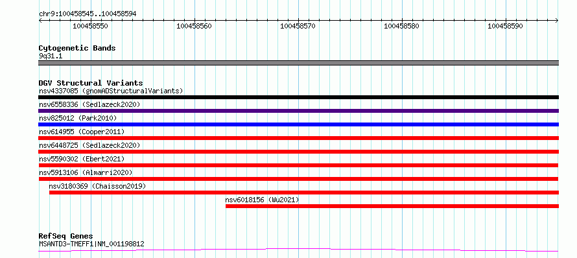Viewport: 577px width, 258px height.
Task: Open variant nsv5913106 (Almarri2020) label
Action: 86,172
